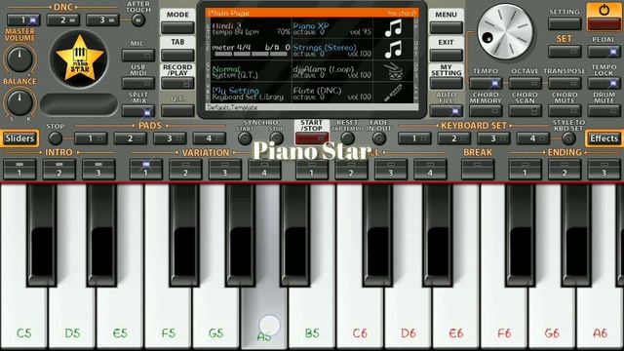The width and height of the screenshot is (624, 351).
Task: Click Synchro Stop button
Action: (276, 138)
